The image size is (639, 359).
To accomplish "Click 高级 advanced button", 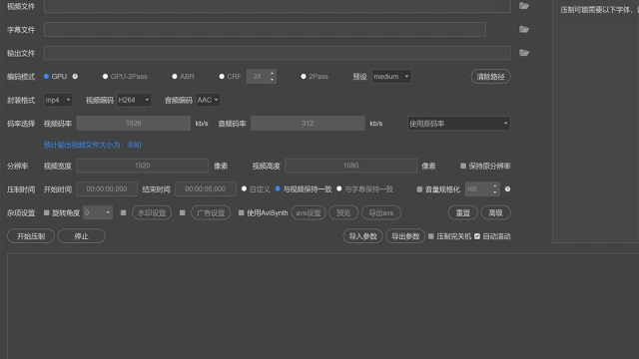I will [x=495, y=212].
